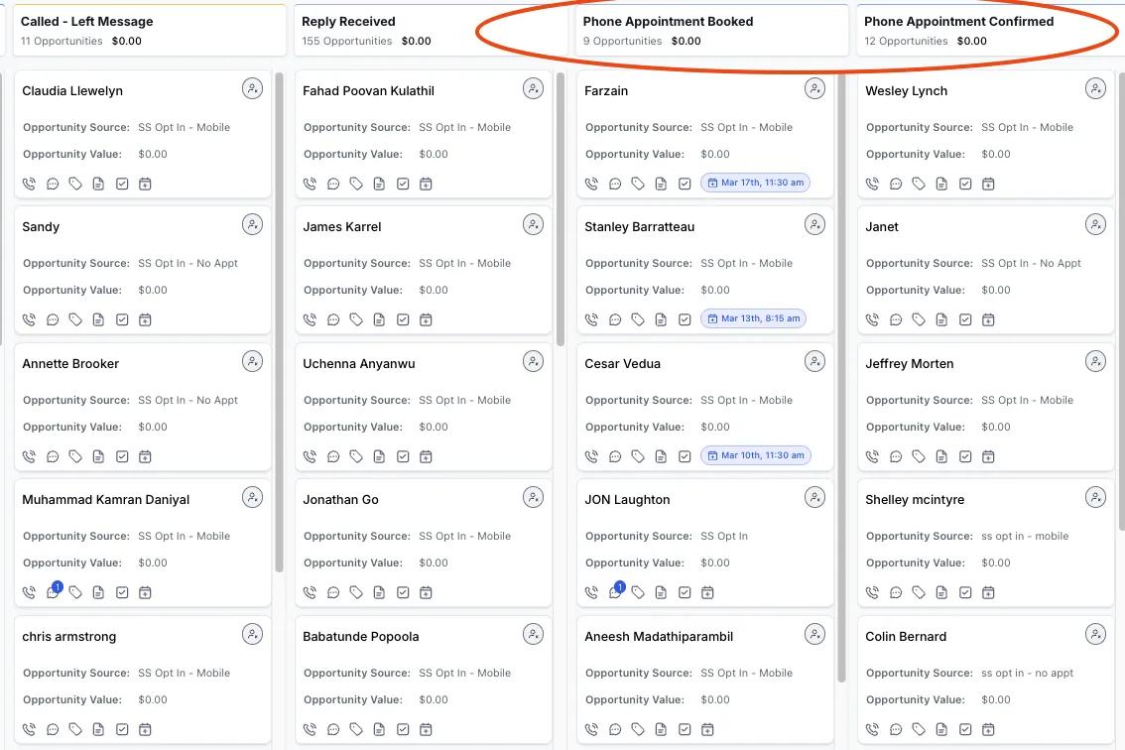Open the Mar 13th, 8:15 am appointment badge
Image resolution: width=1125 pixels, height=750 pixels.
[753, 318]
